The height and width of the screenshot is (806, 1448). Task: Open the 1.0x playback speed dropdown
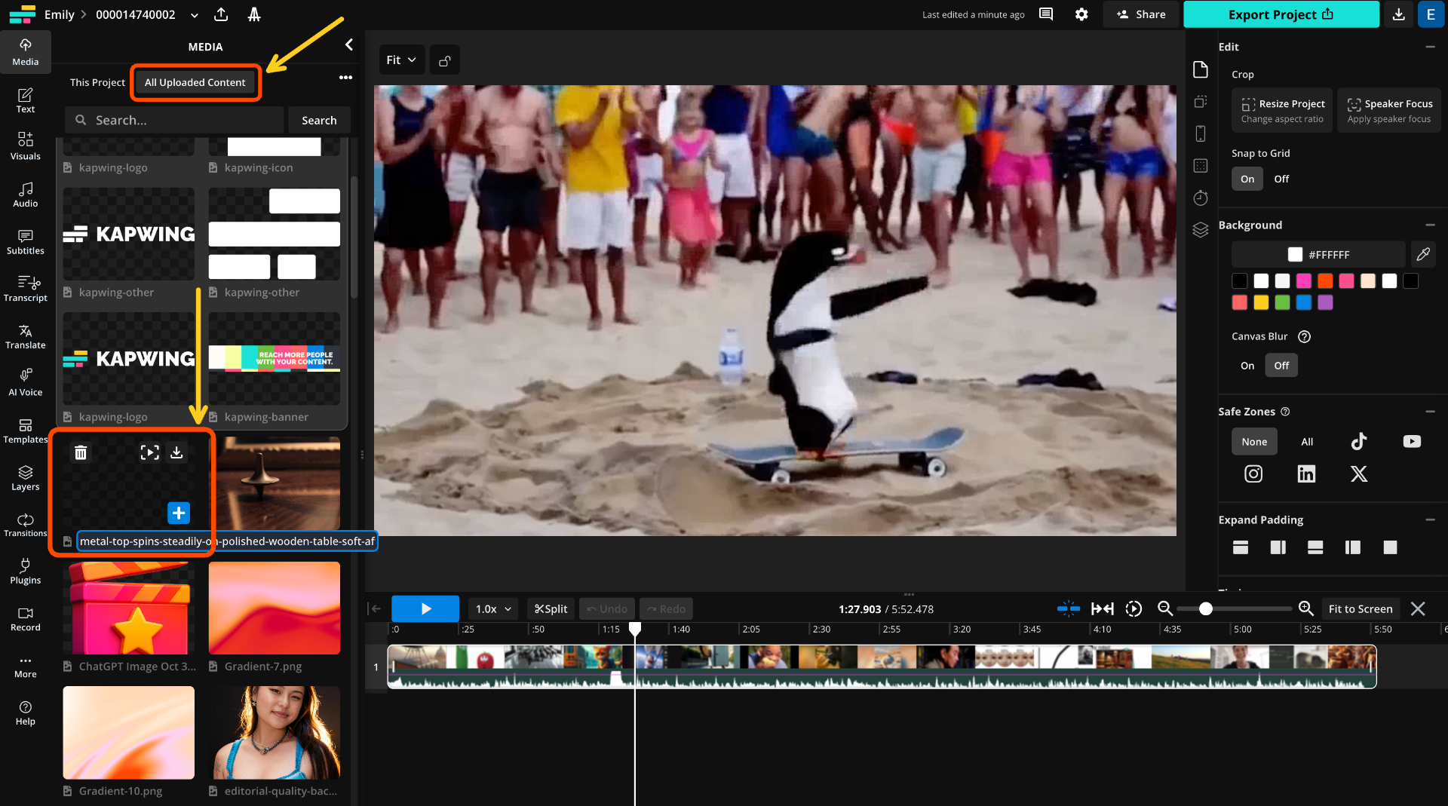tap(493, 609)
